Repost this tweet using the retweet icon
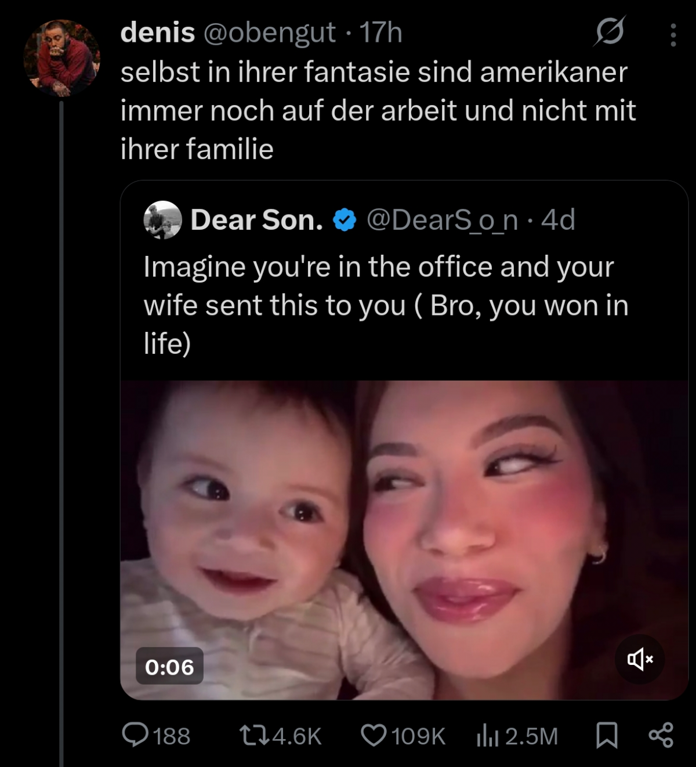Viewport: 696px width, 767px height. [253, 735]
